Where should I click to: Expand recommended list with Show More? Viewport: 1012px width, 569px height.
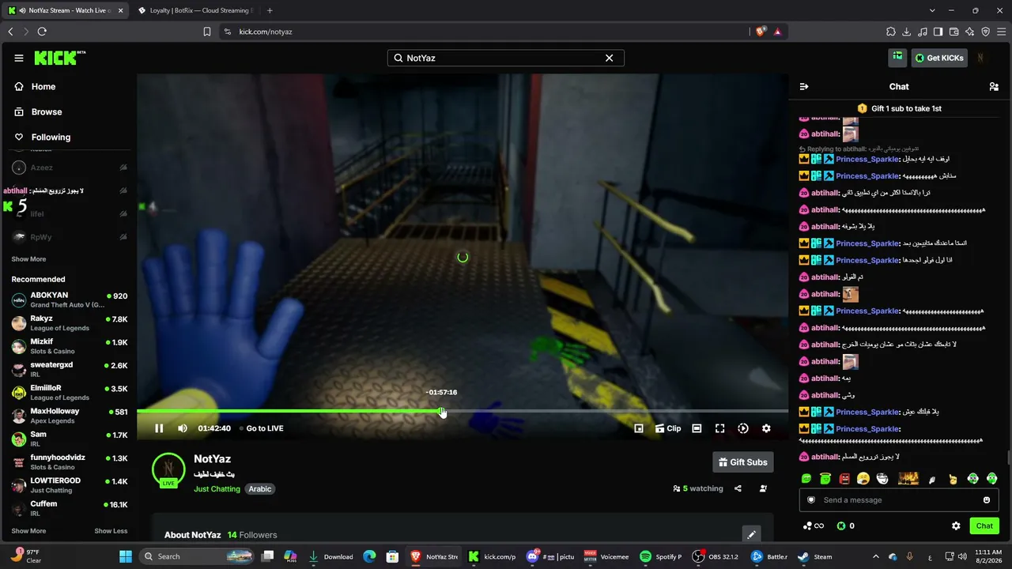click(x=28, y=531)
